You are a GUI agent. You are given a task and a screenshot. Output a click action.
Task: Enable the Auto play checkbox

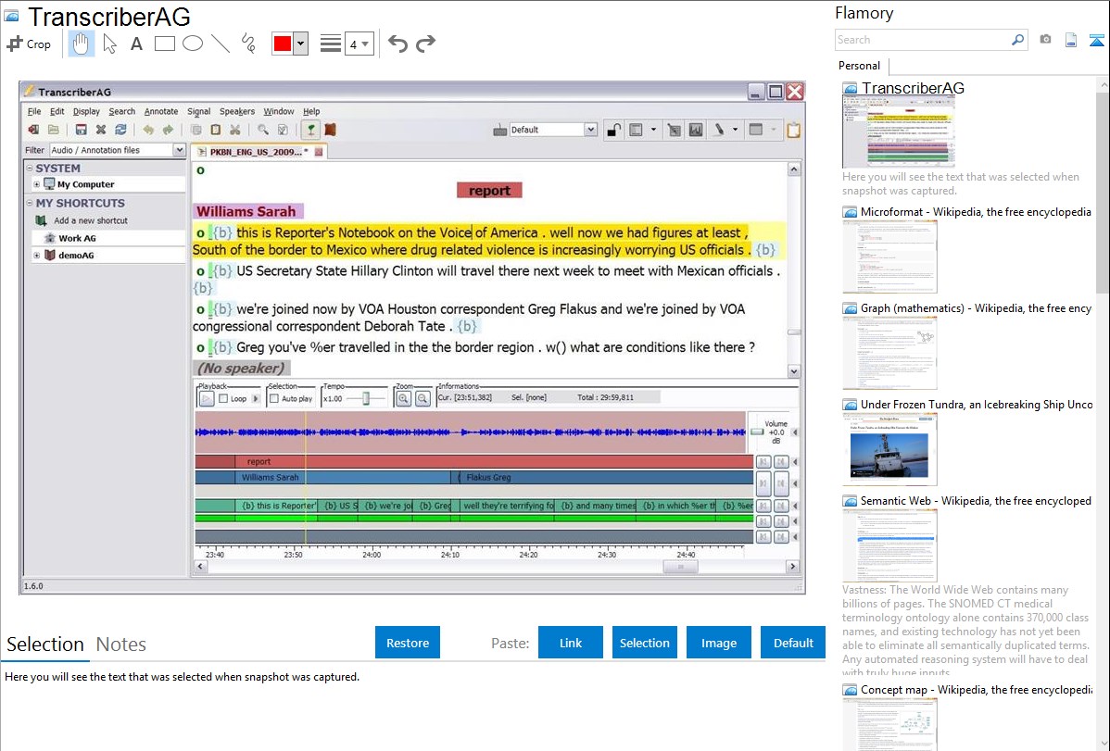(x=274, y=398)
